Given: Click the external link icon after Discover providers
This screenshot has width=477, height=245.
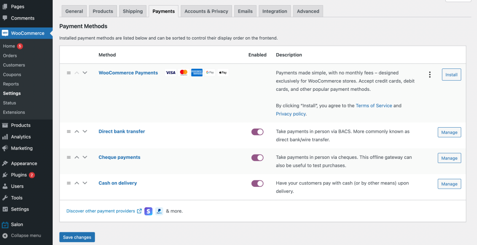Looking at the screenshot, I should 139,211.
